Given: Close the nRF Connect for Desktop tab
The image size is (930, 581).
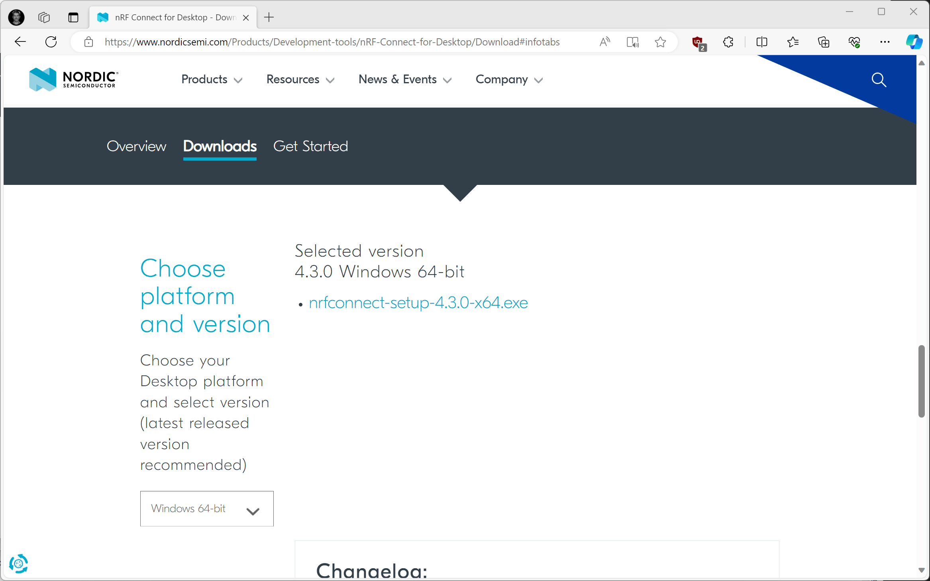Looking at the screenshot, I should [x=246, y=18].
